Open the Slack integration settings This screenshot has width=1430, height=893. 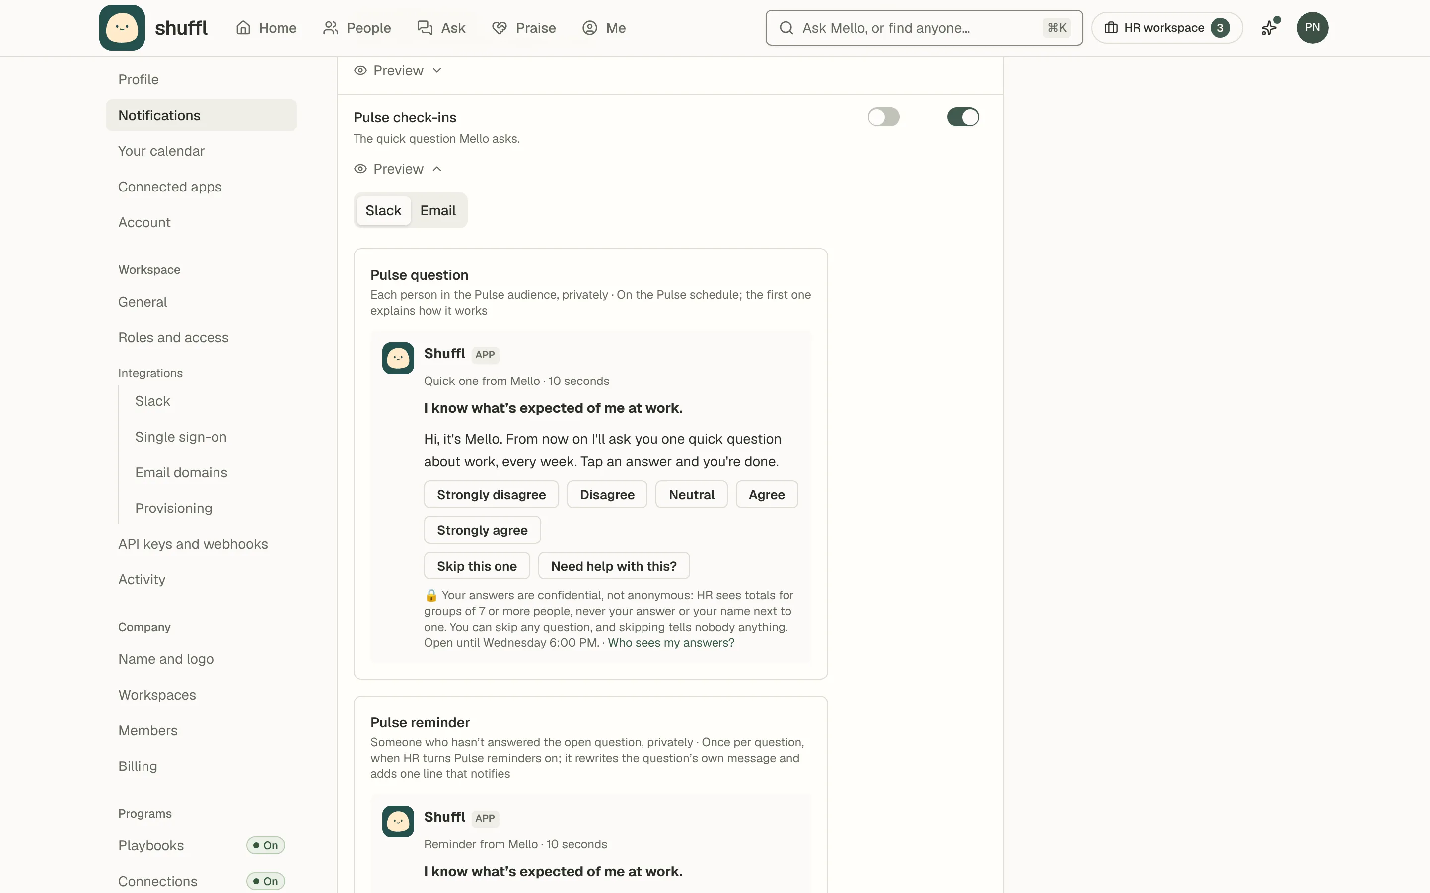pos(210,401)
